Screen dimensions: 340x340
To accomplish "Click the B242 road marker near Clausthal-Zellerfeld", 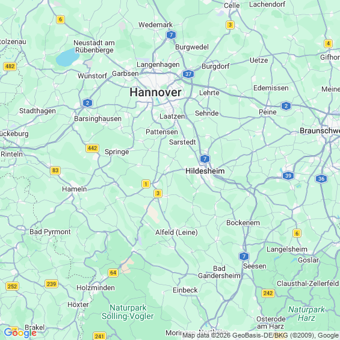I will point(268,293).
